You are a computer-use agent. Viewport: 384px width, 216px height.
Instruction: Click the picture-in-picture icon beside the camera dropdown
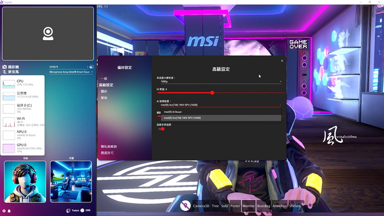91,67
